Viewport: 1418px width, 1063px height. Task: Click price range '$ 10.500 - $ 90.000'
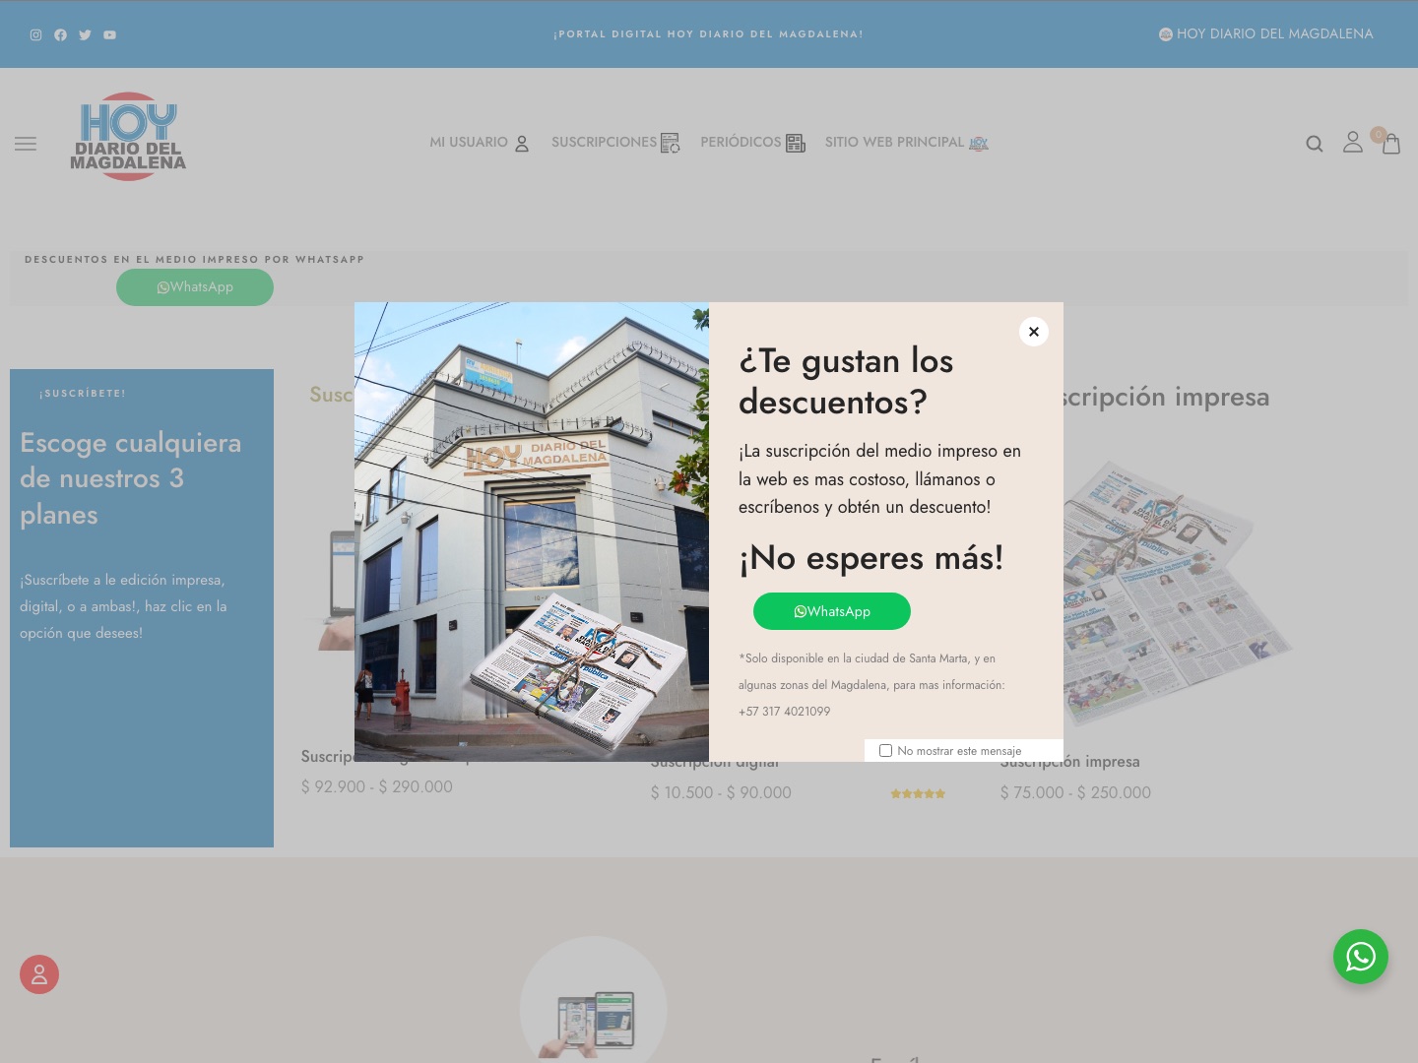pyautogui.click(x=721, y=792)
